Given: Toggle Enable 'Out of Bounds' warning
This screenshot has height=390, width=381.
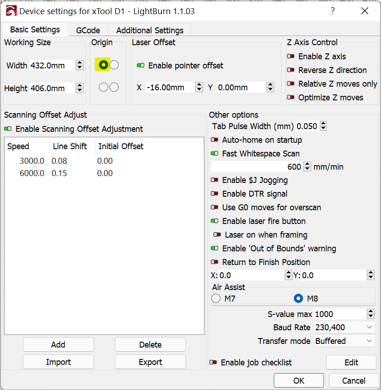Looking at the screenshot, I should pos(214,248).
